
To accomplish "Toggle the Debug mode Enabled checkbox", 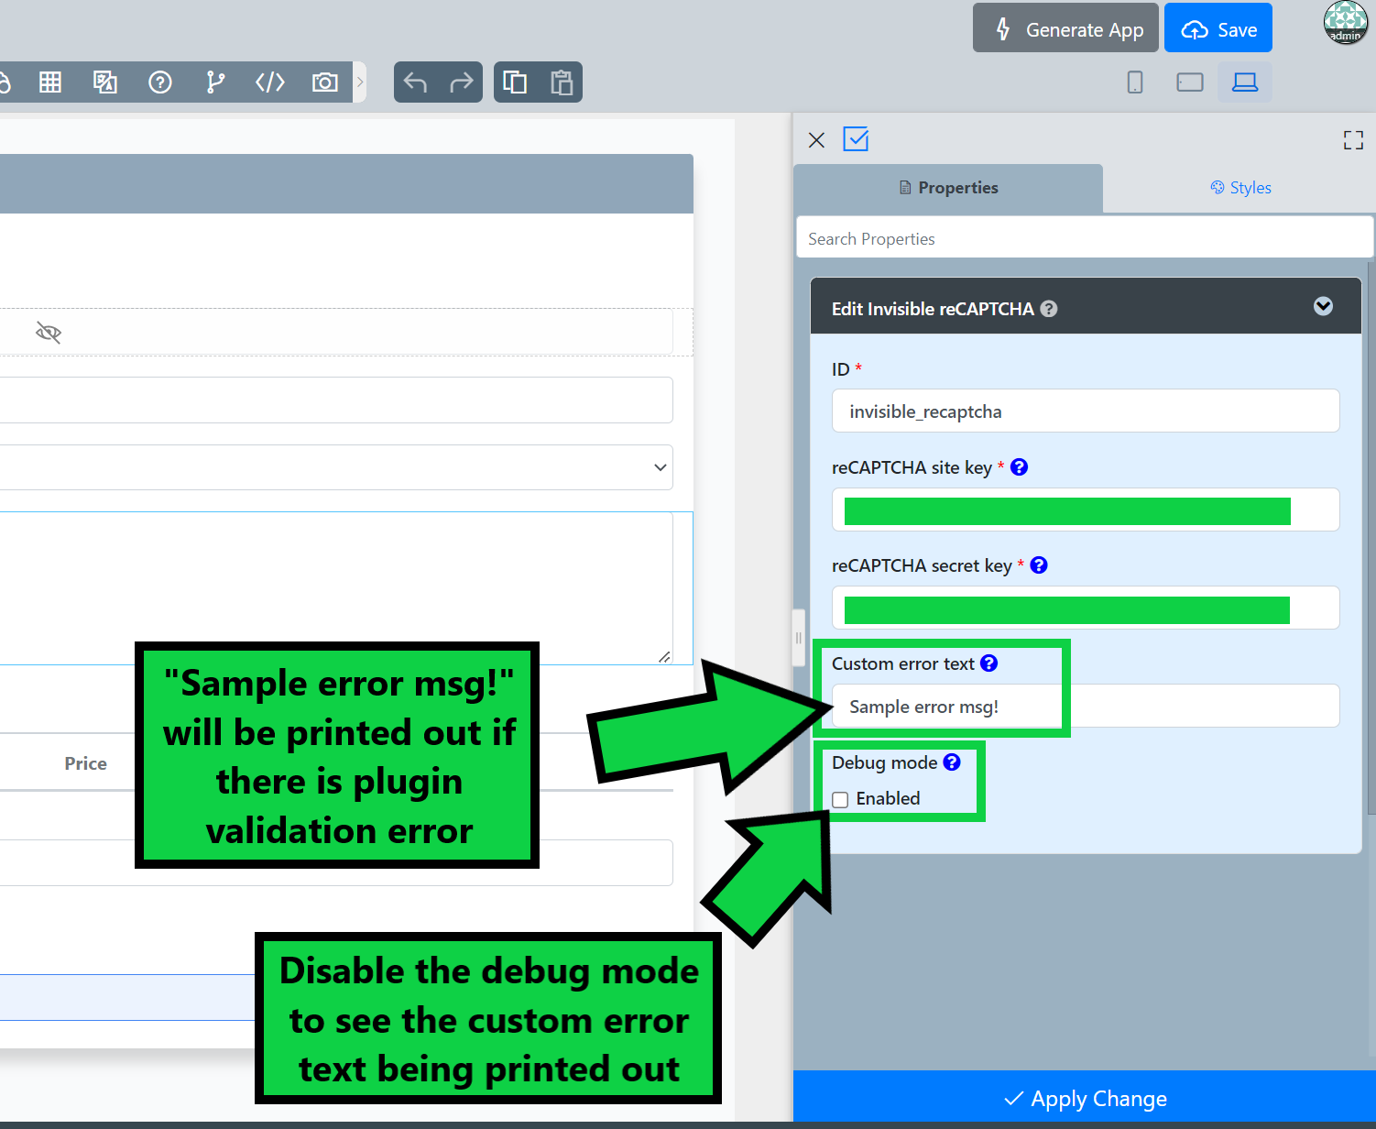I will coord(840,799).
